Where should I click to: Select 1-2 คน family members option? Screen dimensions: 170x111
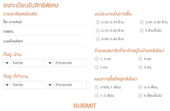click(x=97, y=59)
